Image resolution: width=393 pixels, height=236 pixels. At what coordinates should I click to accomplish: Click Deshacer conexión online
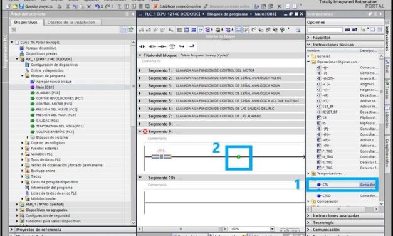tap(226, 6)
